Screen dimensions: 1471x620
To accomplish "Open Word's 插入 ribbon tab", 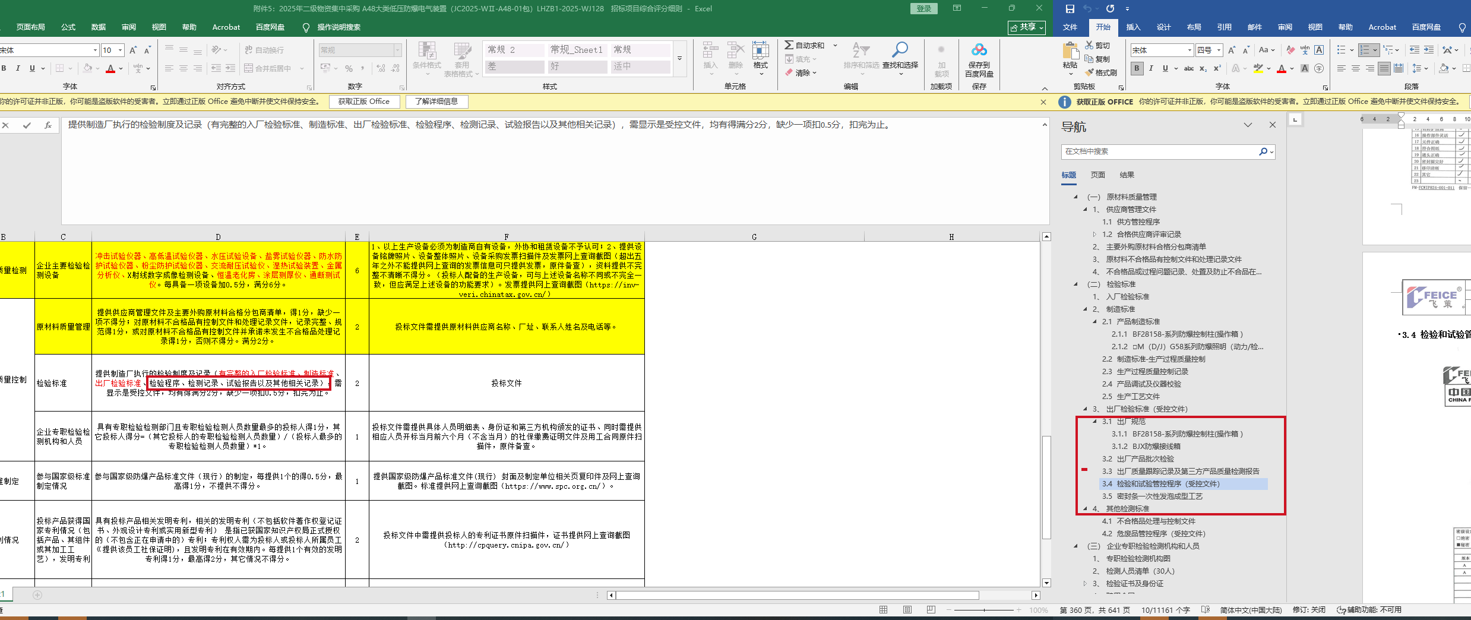I will point(1134,27).
